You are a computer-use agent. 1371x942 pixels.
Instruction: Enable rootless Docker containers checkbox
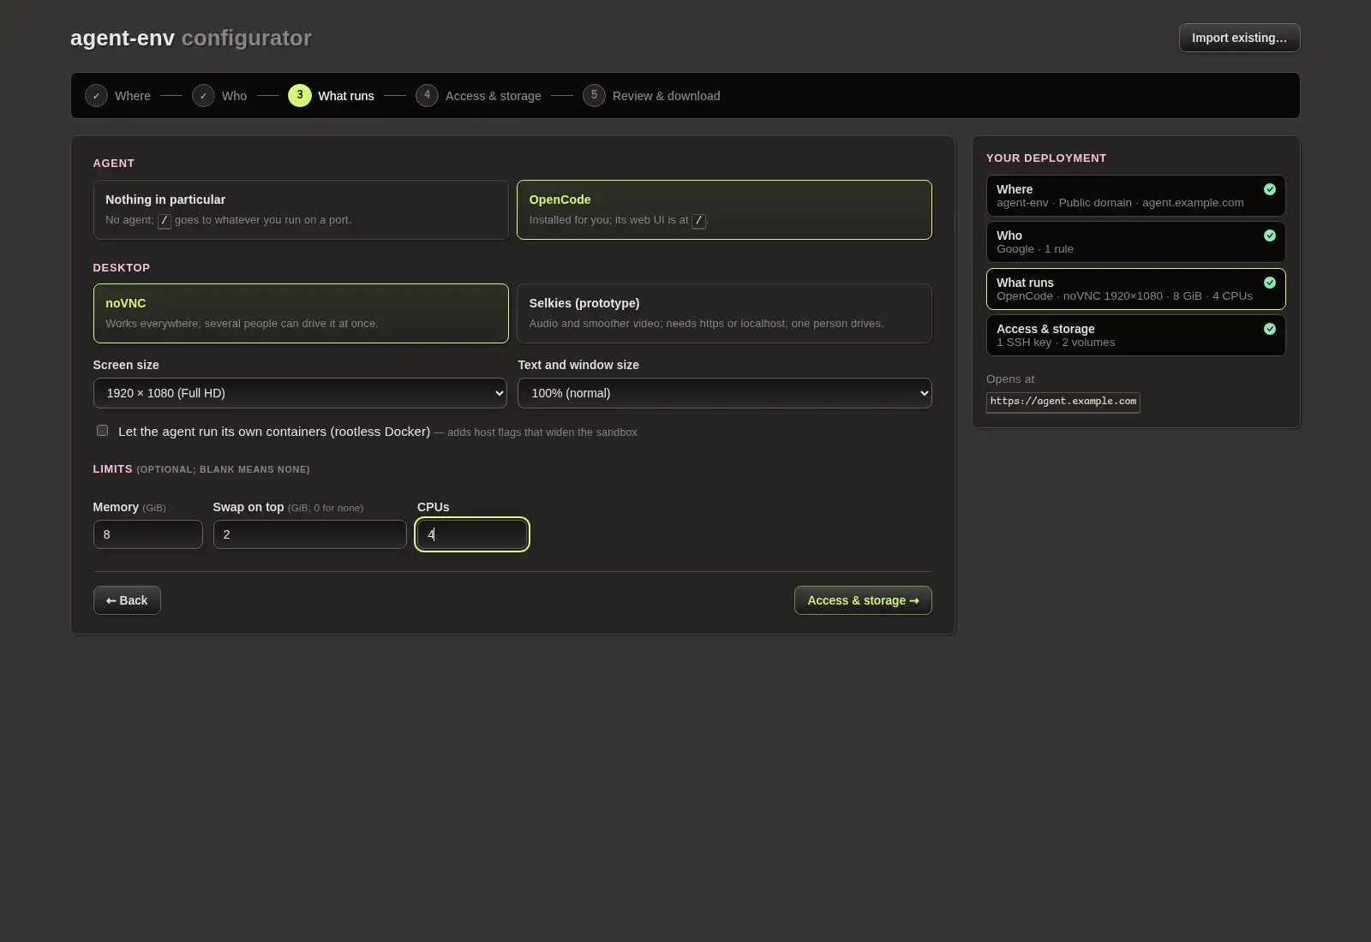click(103, 431)
